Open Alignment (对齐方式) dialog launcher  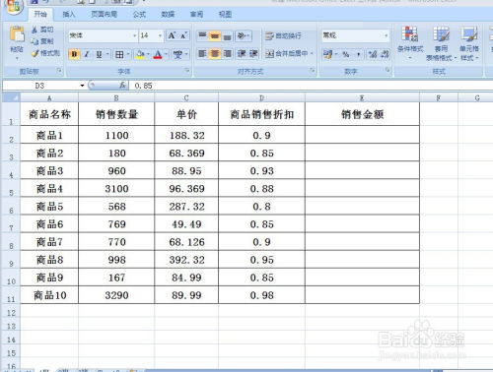click(x=313, y=70)
